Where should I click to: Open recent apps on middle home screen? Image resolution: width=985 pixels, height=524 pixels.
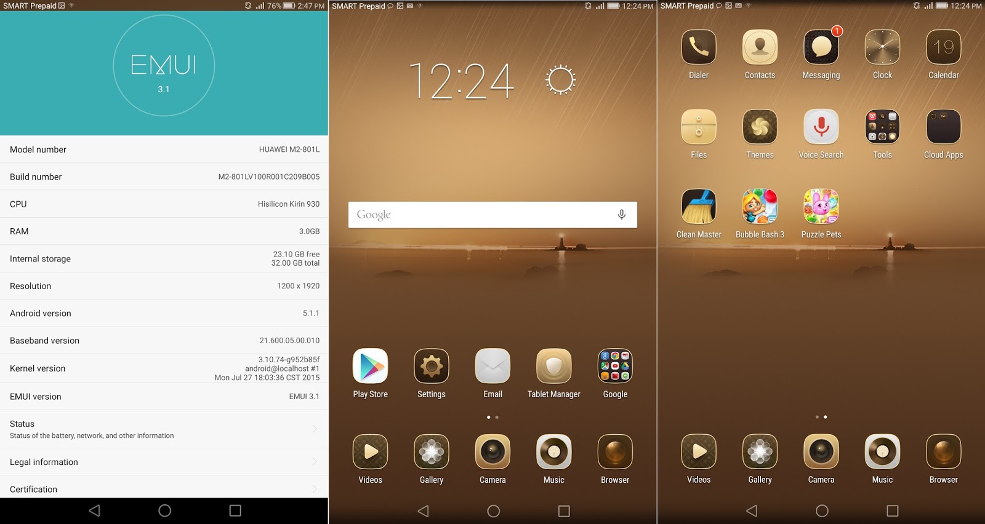564,510
